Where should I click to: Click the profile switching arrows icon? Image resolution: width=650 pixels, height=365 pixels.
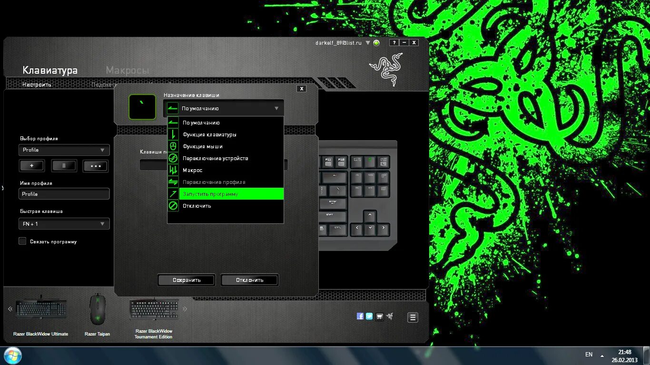[173, 182]
